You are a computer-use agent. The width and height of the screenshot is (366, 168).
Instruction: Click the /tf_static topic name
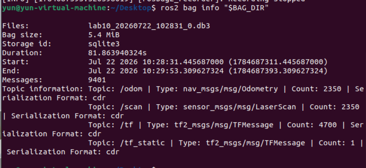point(142,143)
